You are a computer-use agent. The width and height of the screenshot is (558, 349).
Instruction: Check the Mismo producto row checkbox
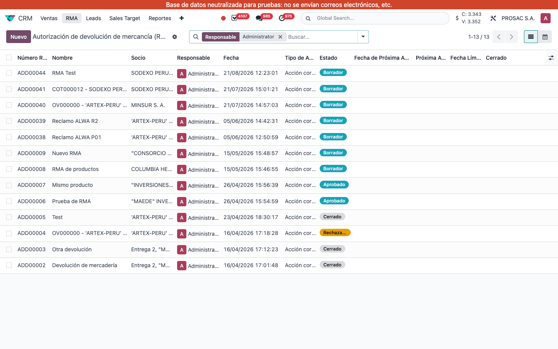click(9, 185)
